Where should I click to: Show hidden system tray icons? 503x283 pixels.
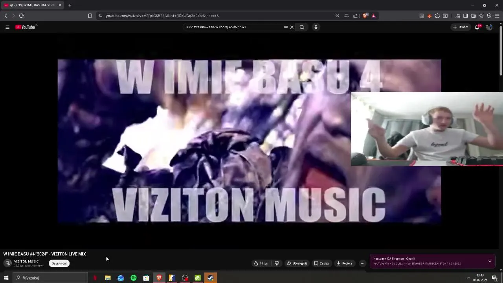pos(468,278)
